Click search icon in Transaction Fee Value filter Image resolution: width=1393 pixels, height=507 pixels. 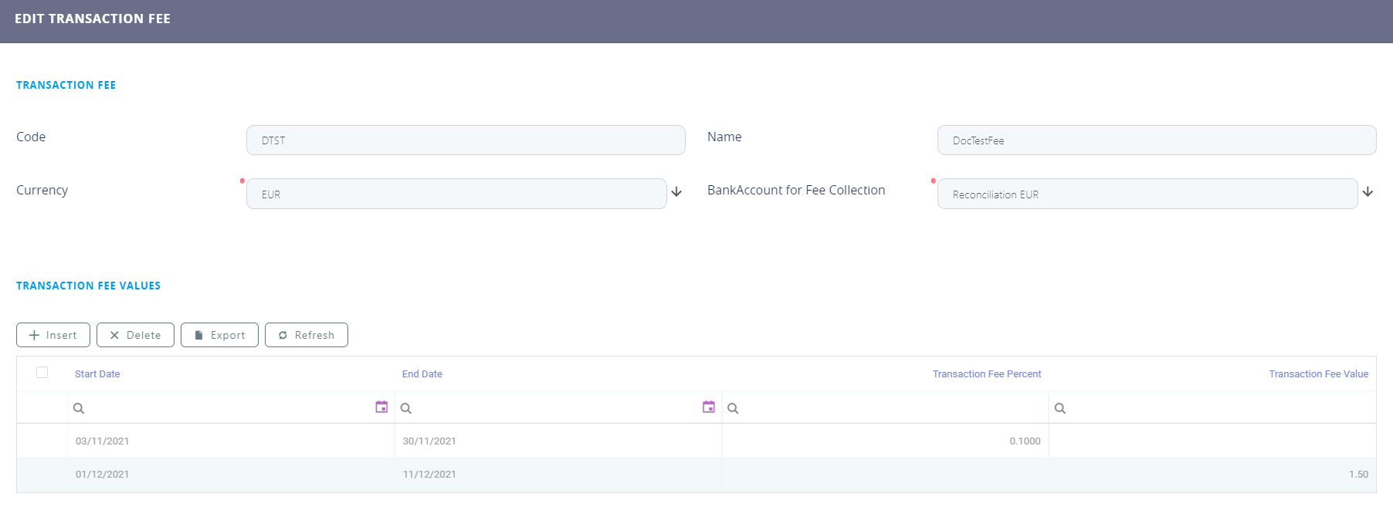[x=1060, y=408]
